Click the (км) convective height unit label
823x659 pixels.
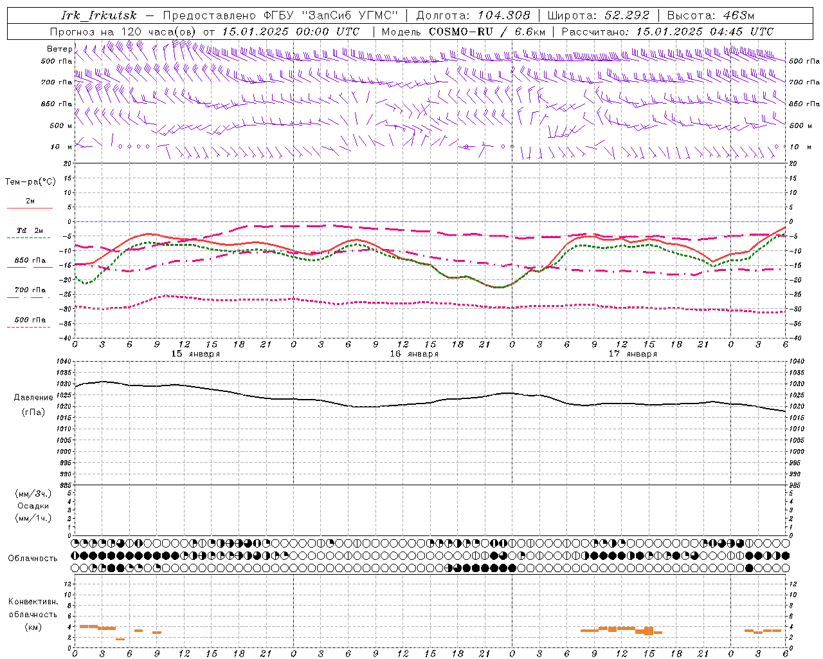tap(33, 627)
